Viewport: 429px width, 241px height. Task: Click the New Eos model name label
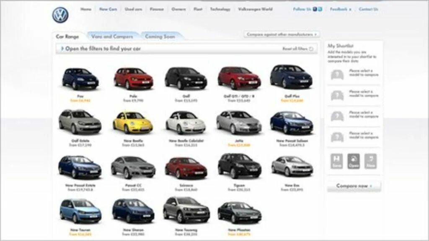tap(292, 185)
